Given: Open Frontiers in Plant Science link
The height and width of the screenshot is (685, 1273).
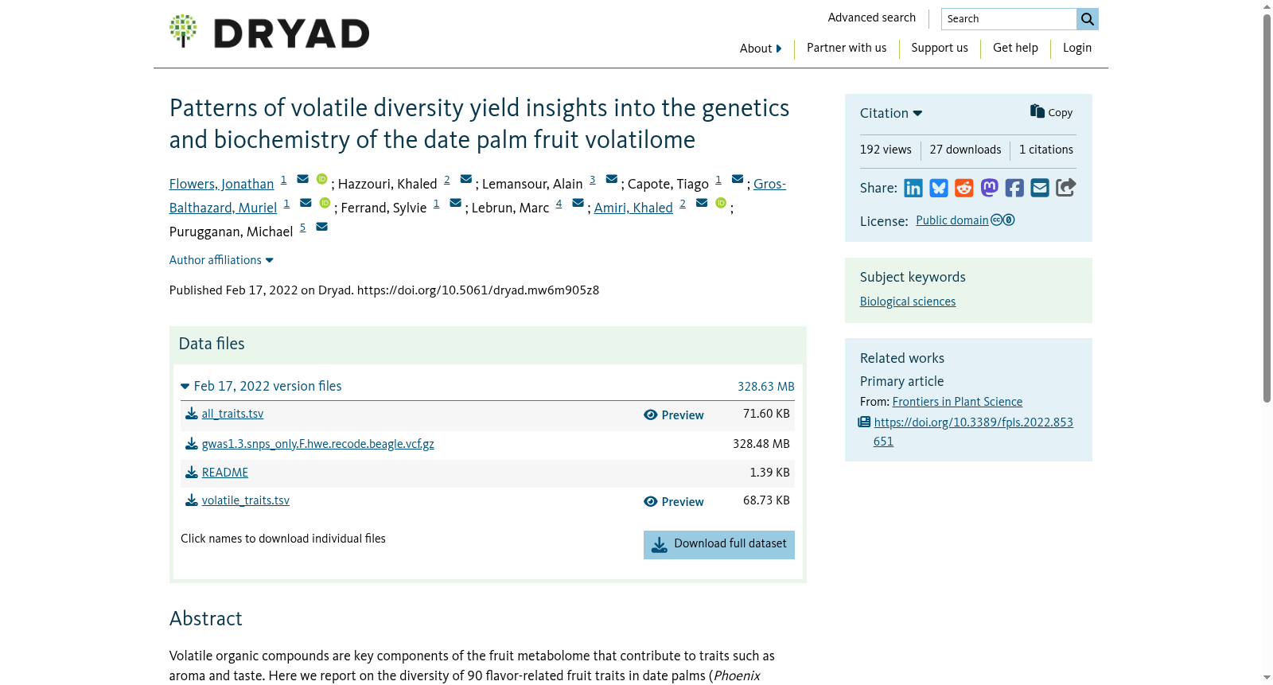Looking at the screenshot, I should (x=957, y=402).
